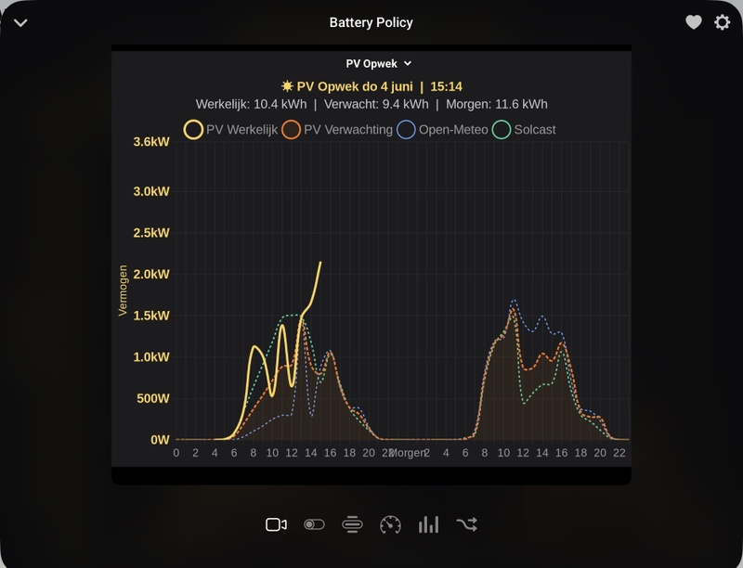The height and width of the screenshot is (568, 743).
Task: Open the PV Opwek dropdown selector
Action: click(379, 64)
